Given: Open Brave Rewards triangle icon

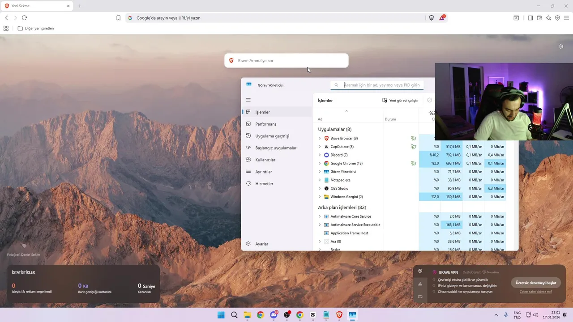Looking at the screenshot, I should coord(442,18).
